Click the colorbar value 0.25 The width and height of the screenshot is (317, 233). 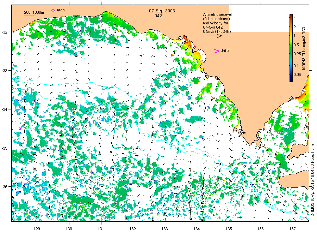tap(297, 54)
